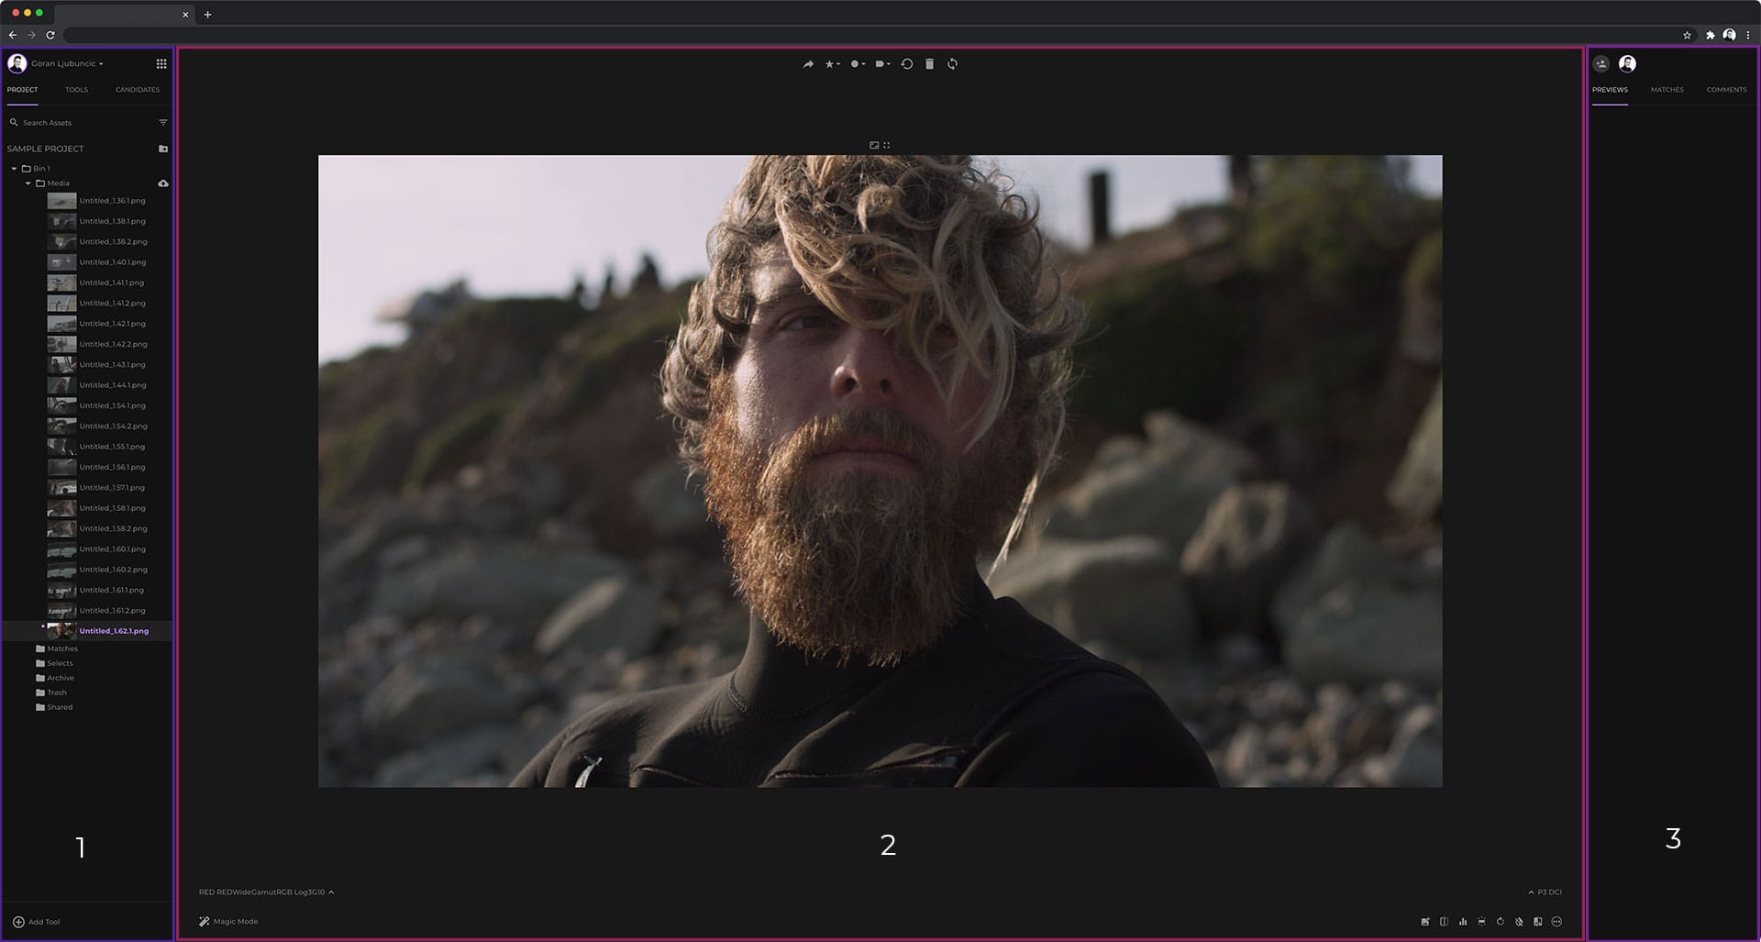Open the circle color label dropdown

tap(858, 64)
